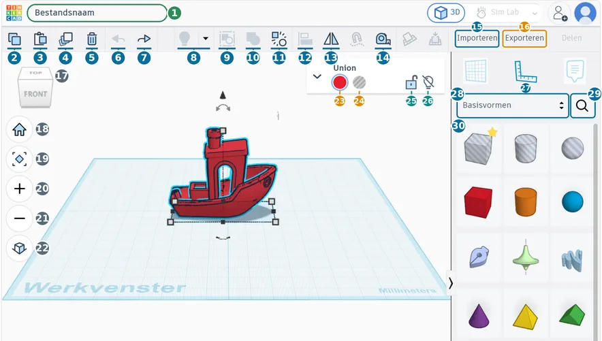The width and height of the screenshot is (602, 341).
Task: Click the Mirror tool icon
Action: [331, 39]
